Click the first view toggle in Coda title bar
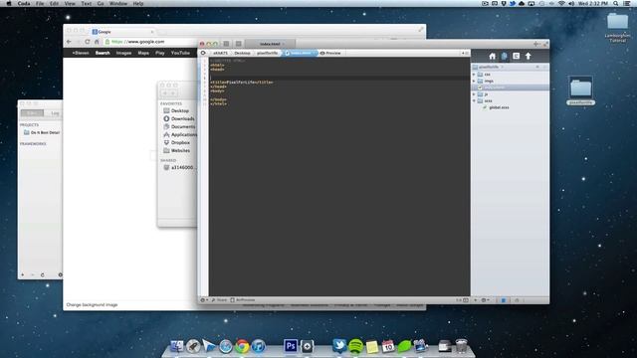Viewport: 637px width, 358px height. pyautogui.click(x=226, y=44)
